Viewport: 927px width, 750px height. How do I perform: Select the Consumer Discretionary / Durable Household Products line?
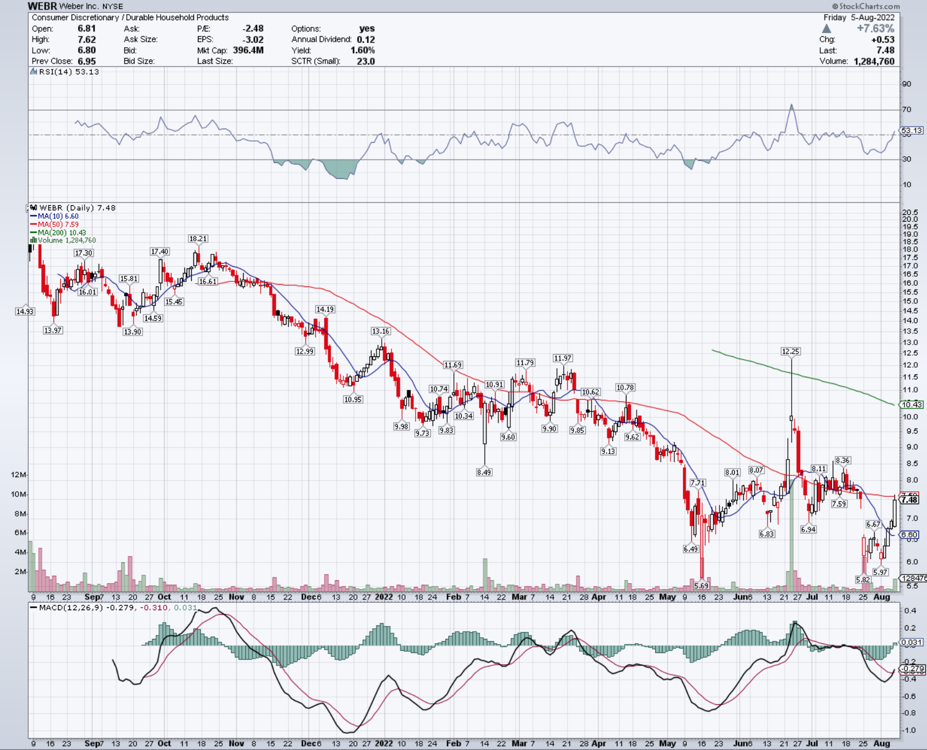(130, 17)
